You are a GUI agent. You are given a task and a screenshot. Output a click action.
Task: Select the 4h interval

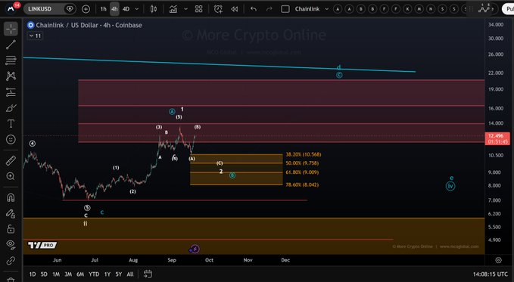pos(114,9)
